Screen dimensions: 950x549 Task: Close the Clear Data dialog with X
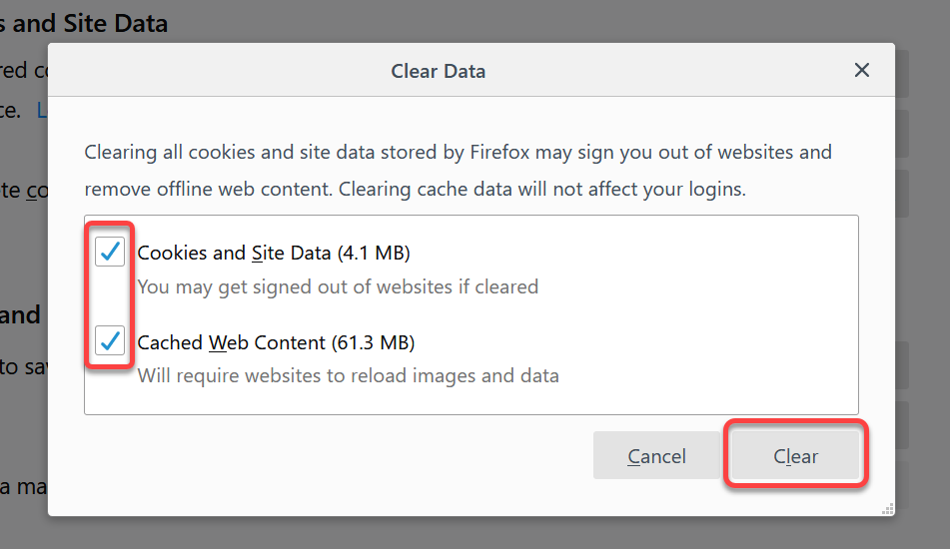(x=861, y=70)
